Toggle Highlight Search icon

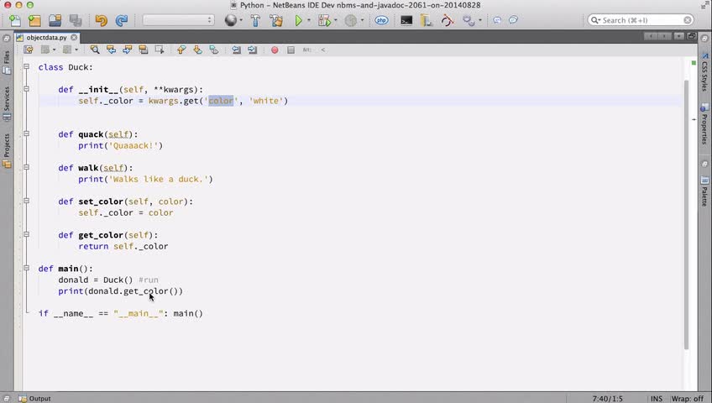click(x=144, y=50)
